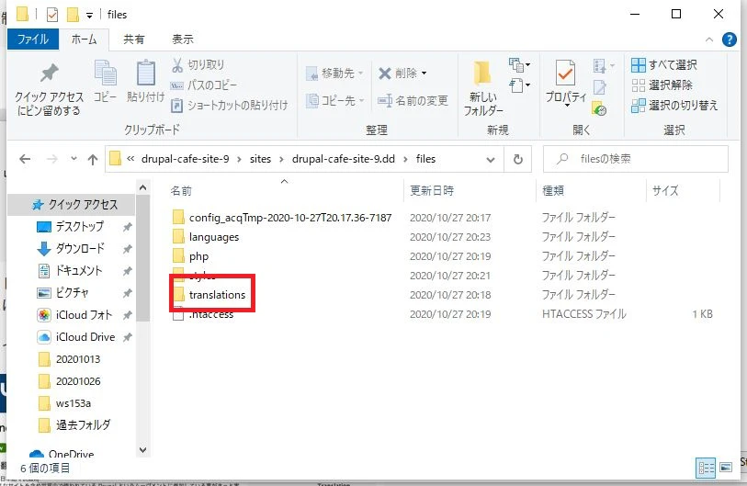Select the php folder
Screen dimensions: 747x486
click(190, 256)
